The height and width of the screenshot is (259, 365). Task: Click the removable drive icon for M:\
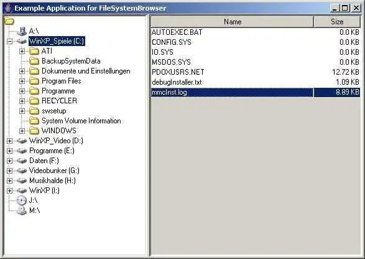[x=22, y=210]
